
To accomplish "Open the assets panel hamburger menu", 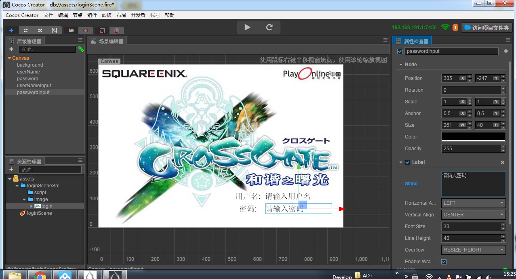I will click(80, 161).
